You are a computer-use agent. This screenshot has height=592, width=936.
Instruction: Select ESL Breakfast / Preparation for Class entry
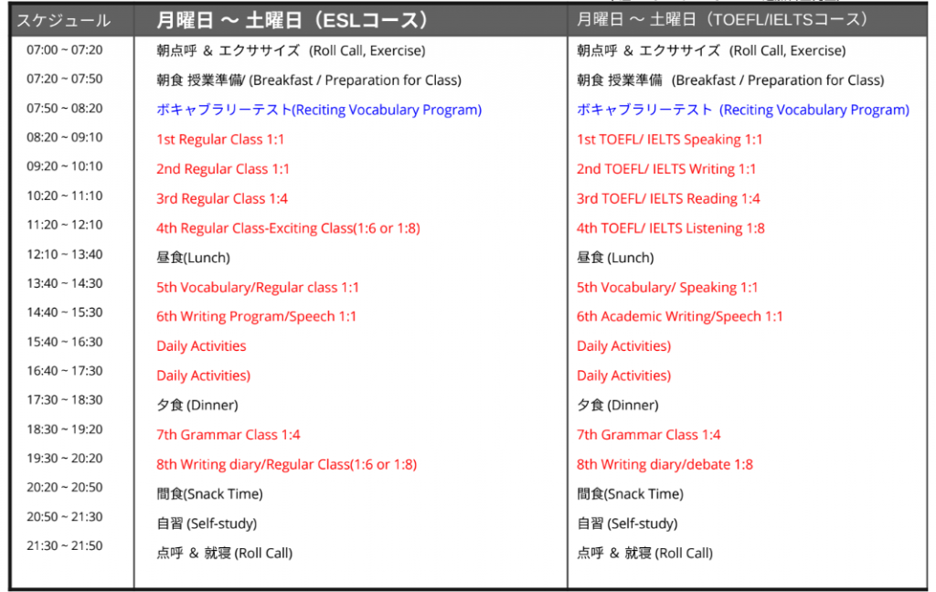pos(309,80)
